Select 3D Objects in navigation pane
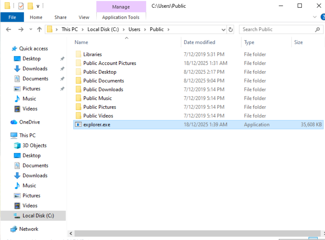Viewport: 325px width, 240px height. (34, 145)
